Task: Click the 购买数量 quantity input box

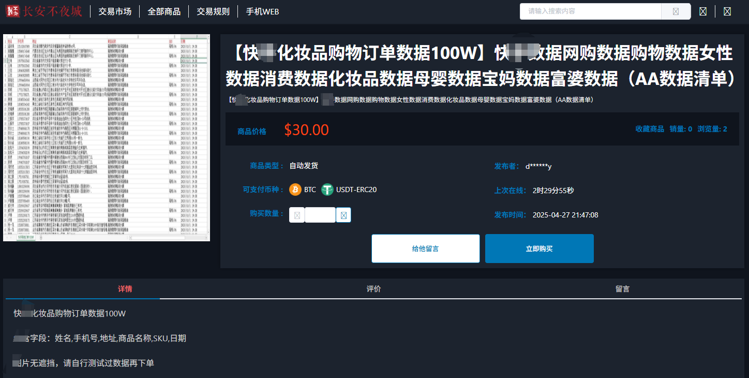Action: point(320,215)
